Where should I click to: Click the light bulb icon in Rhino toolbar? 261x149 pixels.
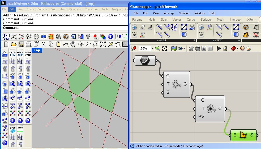tap(88, 37)
